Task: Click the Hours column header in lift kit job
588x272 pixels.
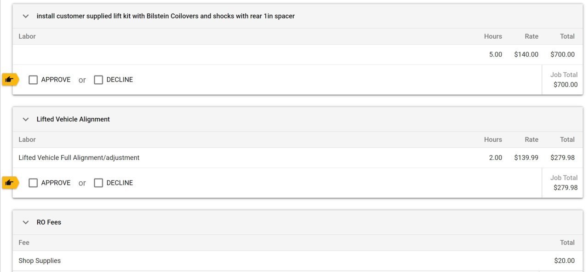Action: point(493,36)
